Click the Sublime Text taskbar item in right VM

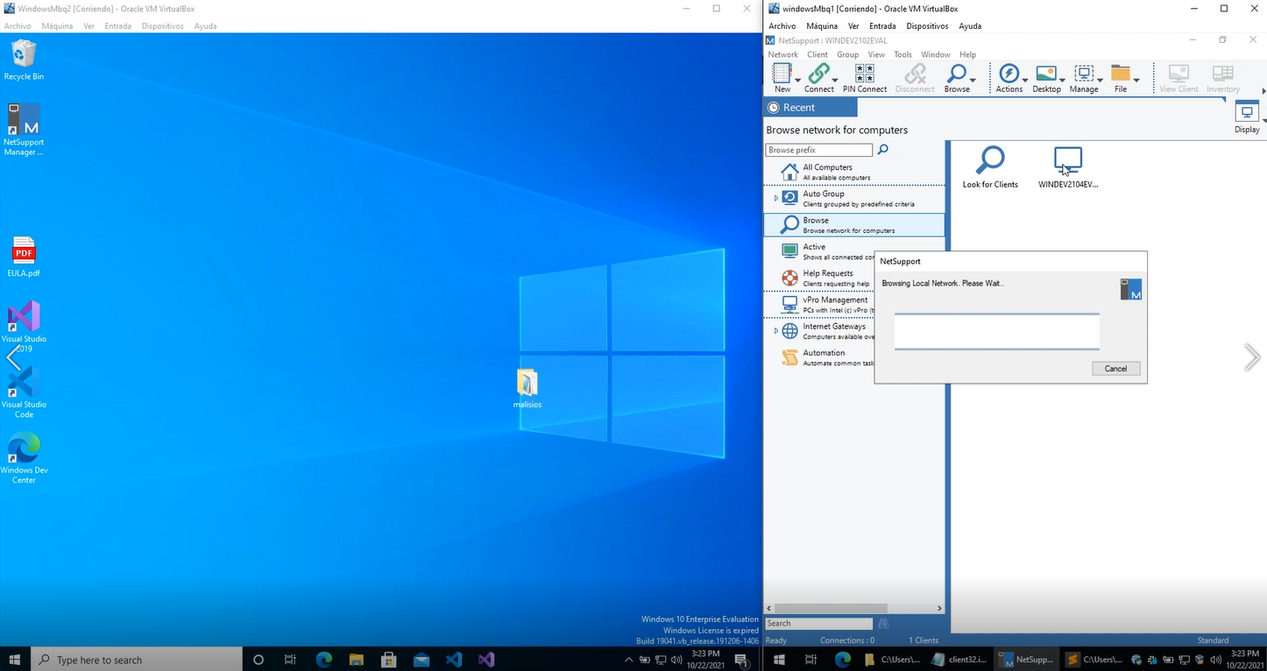click(1093, 659)
